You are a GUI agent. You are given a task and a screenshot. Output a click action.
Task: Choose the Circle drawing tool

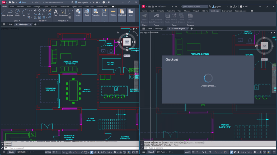[x=17, y=13]
